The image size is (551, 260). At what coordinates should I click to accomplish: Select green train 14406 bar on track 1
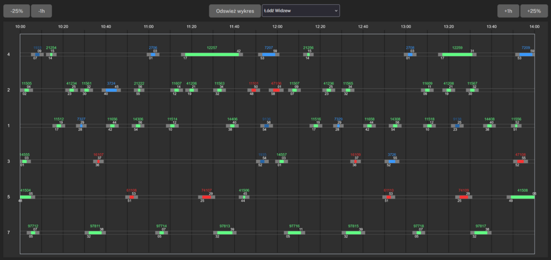tap(233, 126)
